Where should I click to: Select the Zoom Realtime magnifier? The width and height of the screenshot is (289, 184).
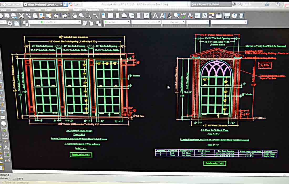coord(81,16)
